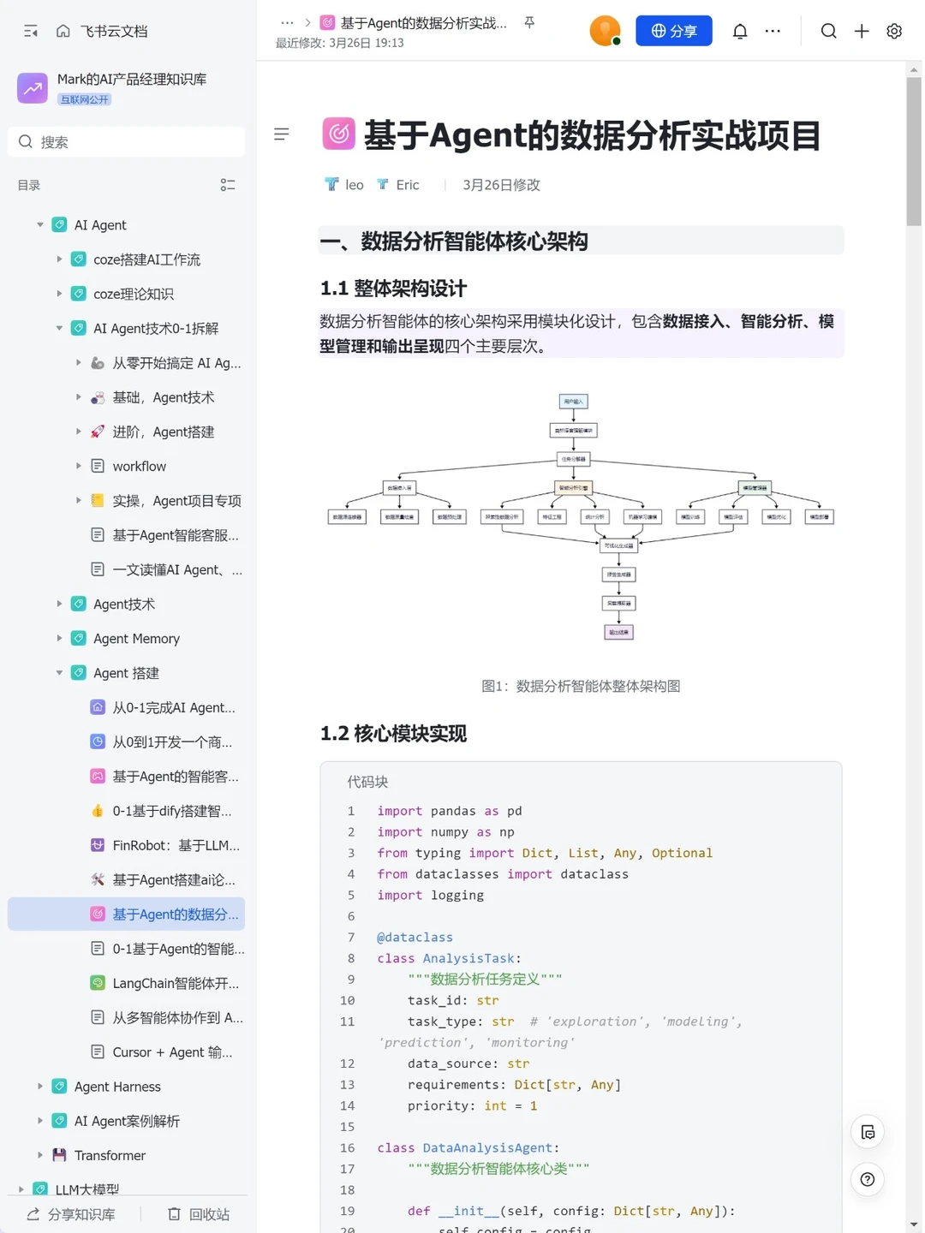Click the vertical scrollbar thumb
The height and width of the screenshot is (1233, 925).
(914, 152)
